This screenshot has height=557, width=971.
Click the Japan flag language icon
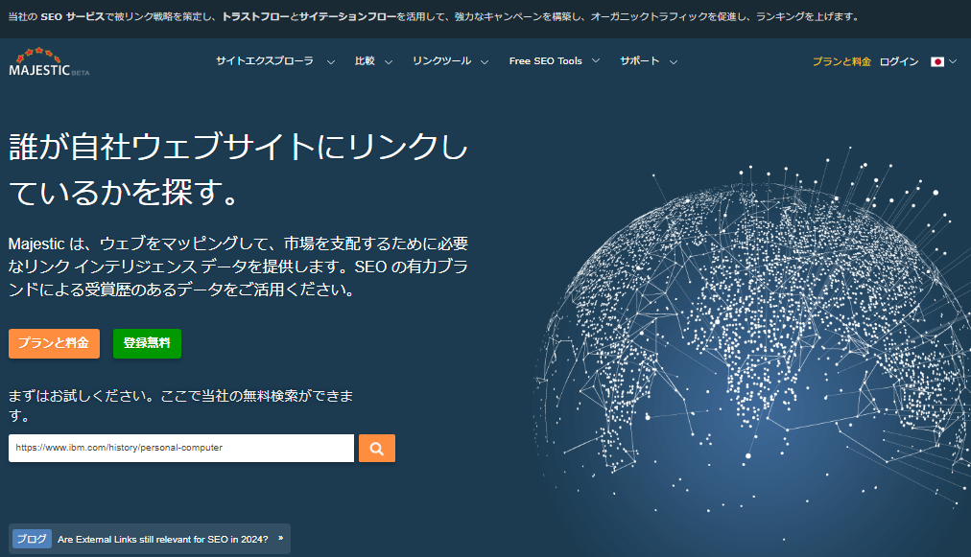click(937, 61)
